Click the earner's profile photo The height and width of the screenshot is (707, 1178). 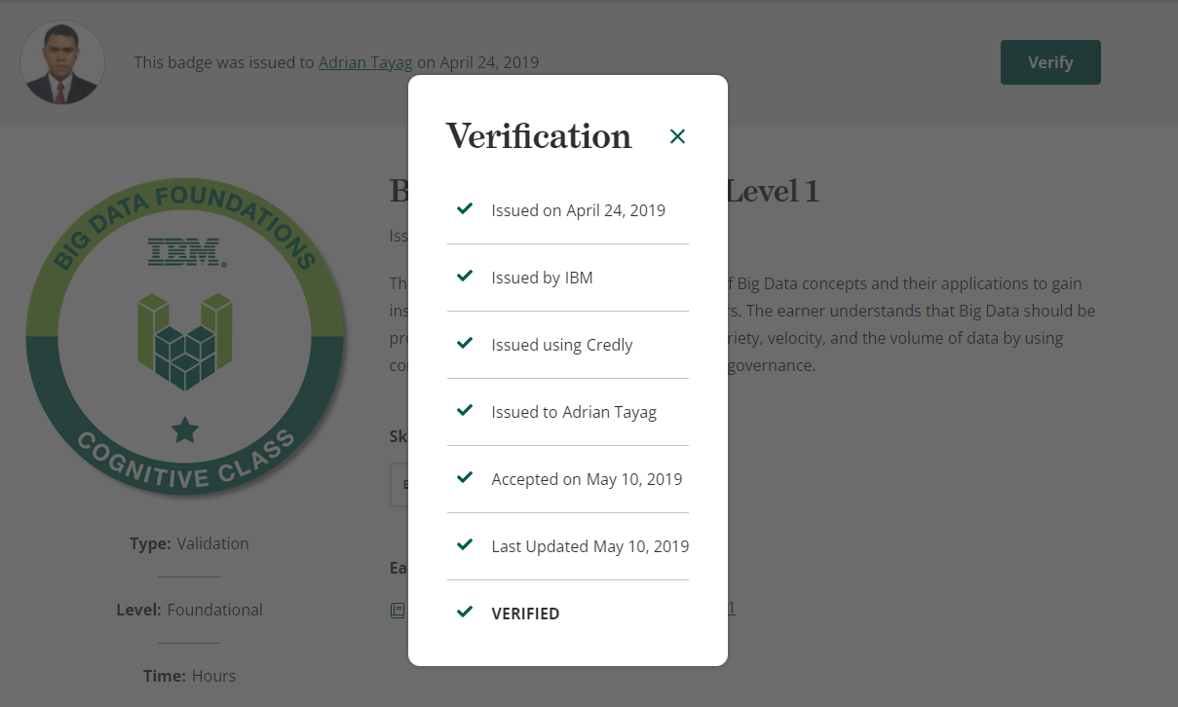point(62,62)
